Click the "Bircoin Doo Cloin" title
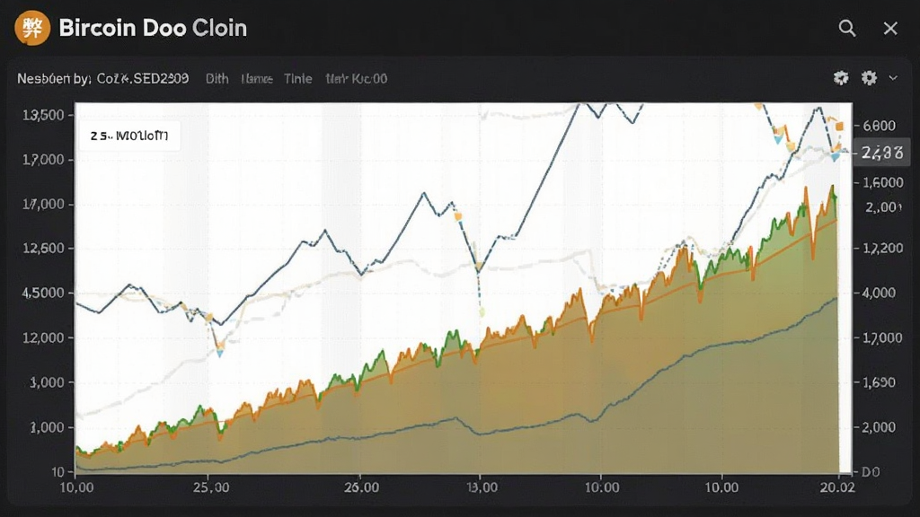The height and width of the screenshot is (517, 920). coord(153,28)
